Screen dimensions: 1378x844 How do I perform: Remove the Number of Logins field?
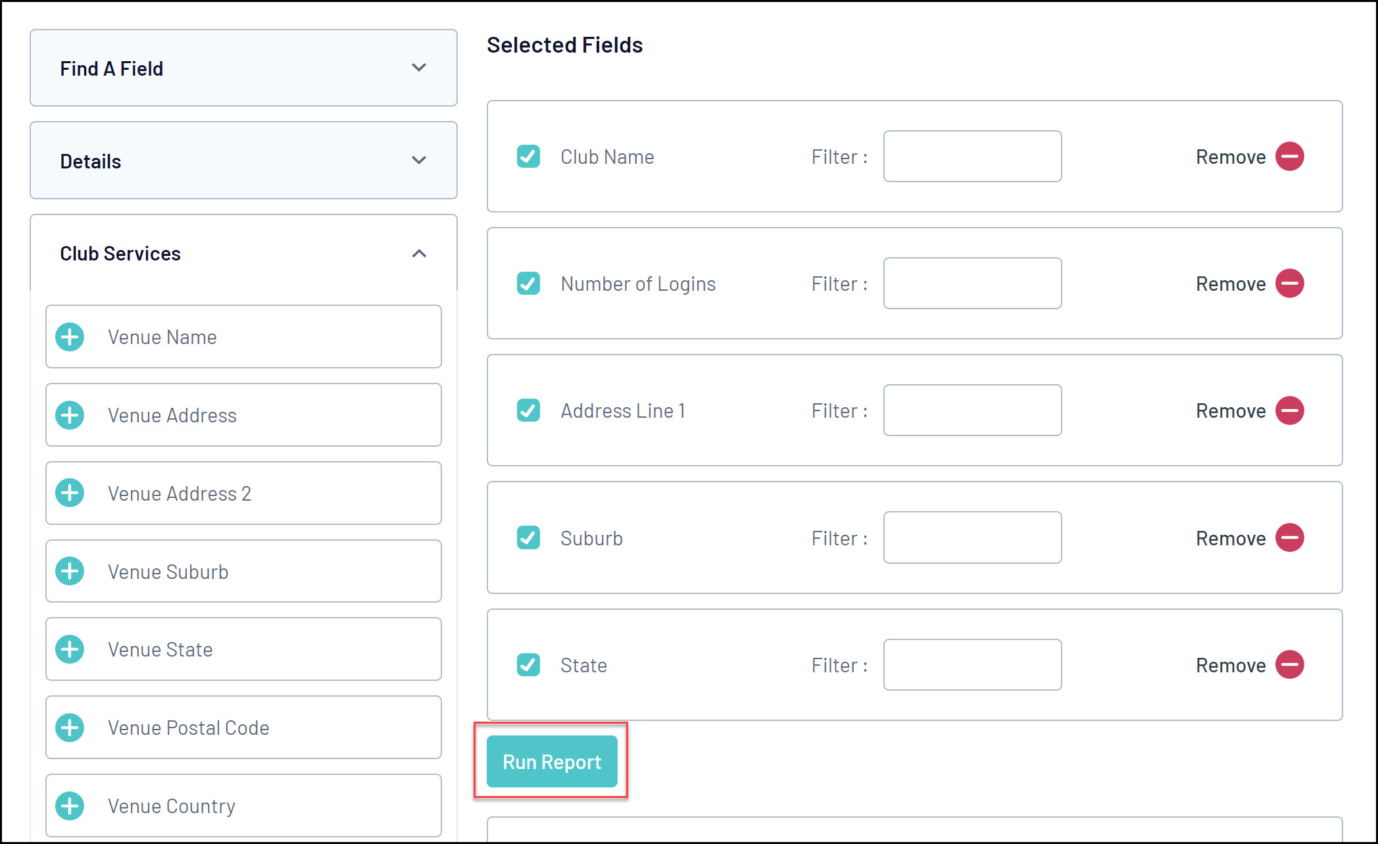click(1289, 284)
